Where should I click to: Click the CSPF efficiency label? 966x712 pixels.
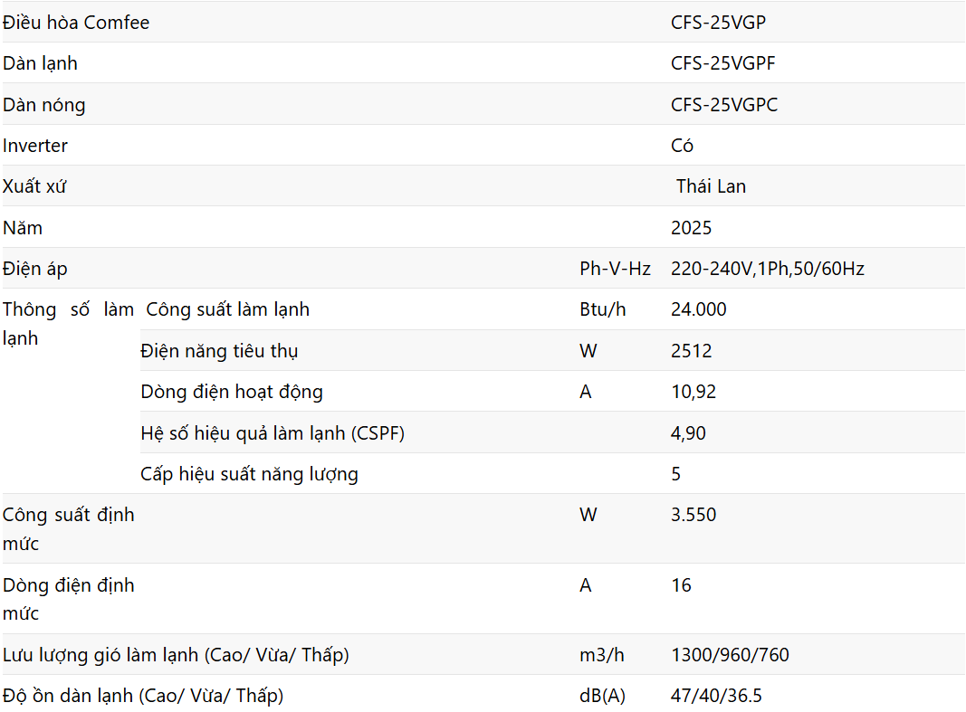(273, 433)
